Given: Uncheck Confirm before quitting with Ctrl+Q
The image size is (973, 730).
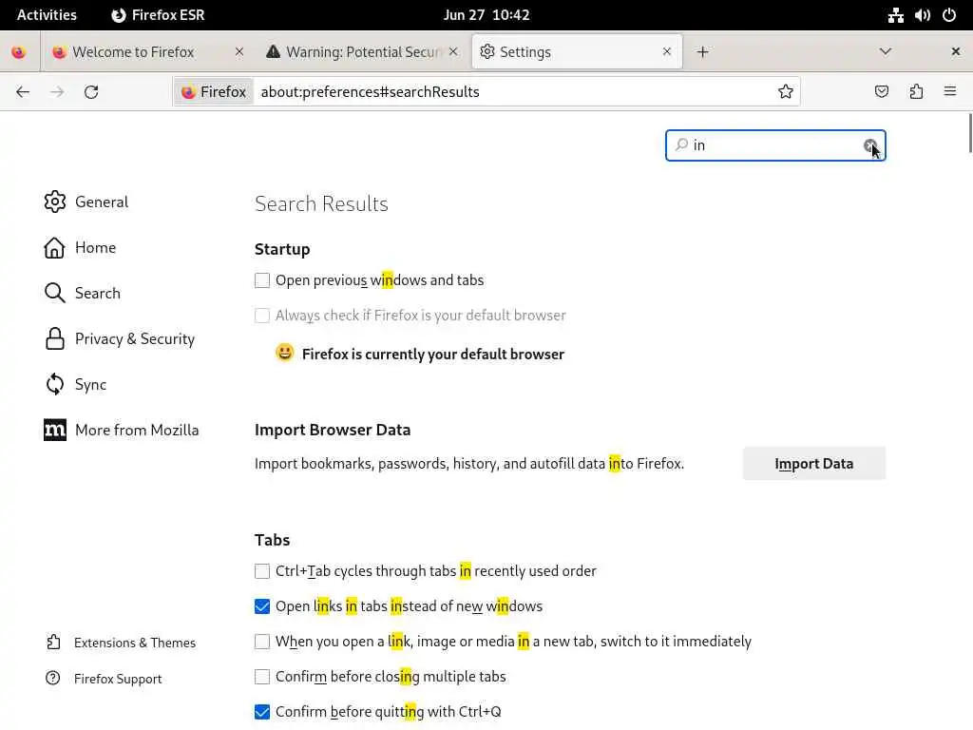Looking at the screenshot, I should 262,712.
